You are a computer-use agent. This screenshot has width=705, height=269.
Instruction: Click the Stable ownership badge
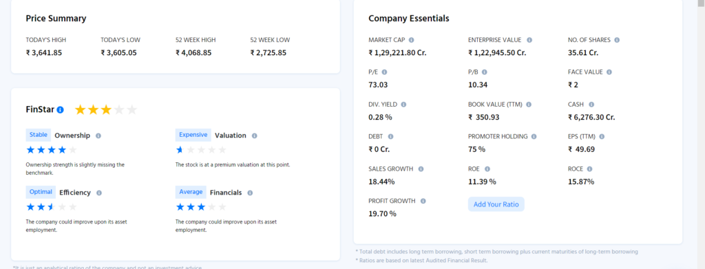[x=39, y=135]
